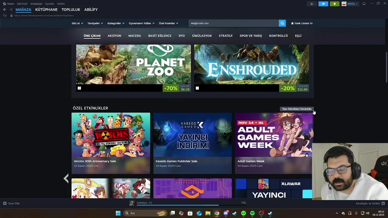Click the search magnifier button in store
388x218 pixels.
click(282, 23)
